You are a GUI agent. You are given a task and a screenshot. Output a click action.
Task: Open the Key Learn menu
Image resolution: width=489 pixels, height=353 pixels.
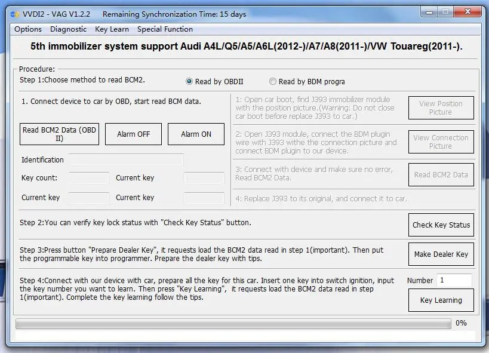tap(112, 29)
